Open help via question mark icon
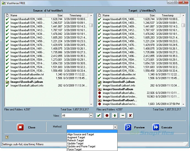 coord(7,137)
